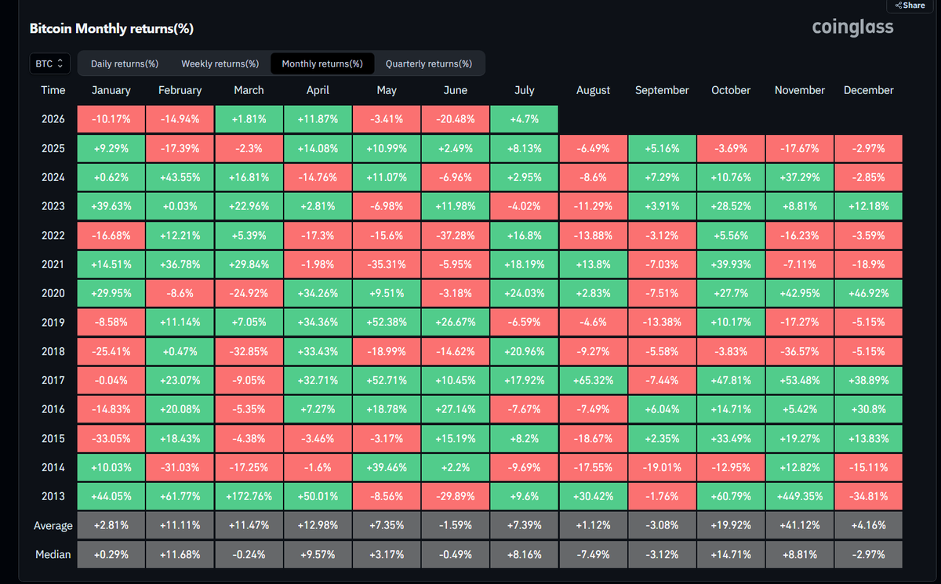Click the May column header
Image resolution: width=941 pixels, height=584 pixels.
(x=387, y=90)
